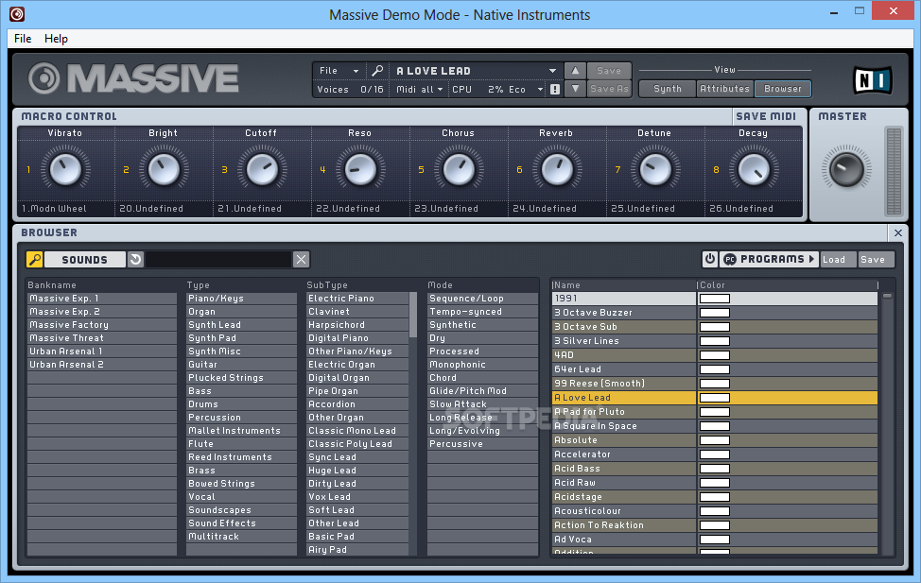Switch to Browser view
The width and height of the screenshot is (921, 583).
[x=782, y=89]
